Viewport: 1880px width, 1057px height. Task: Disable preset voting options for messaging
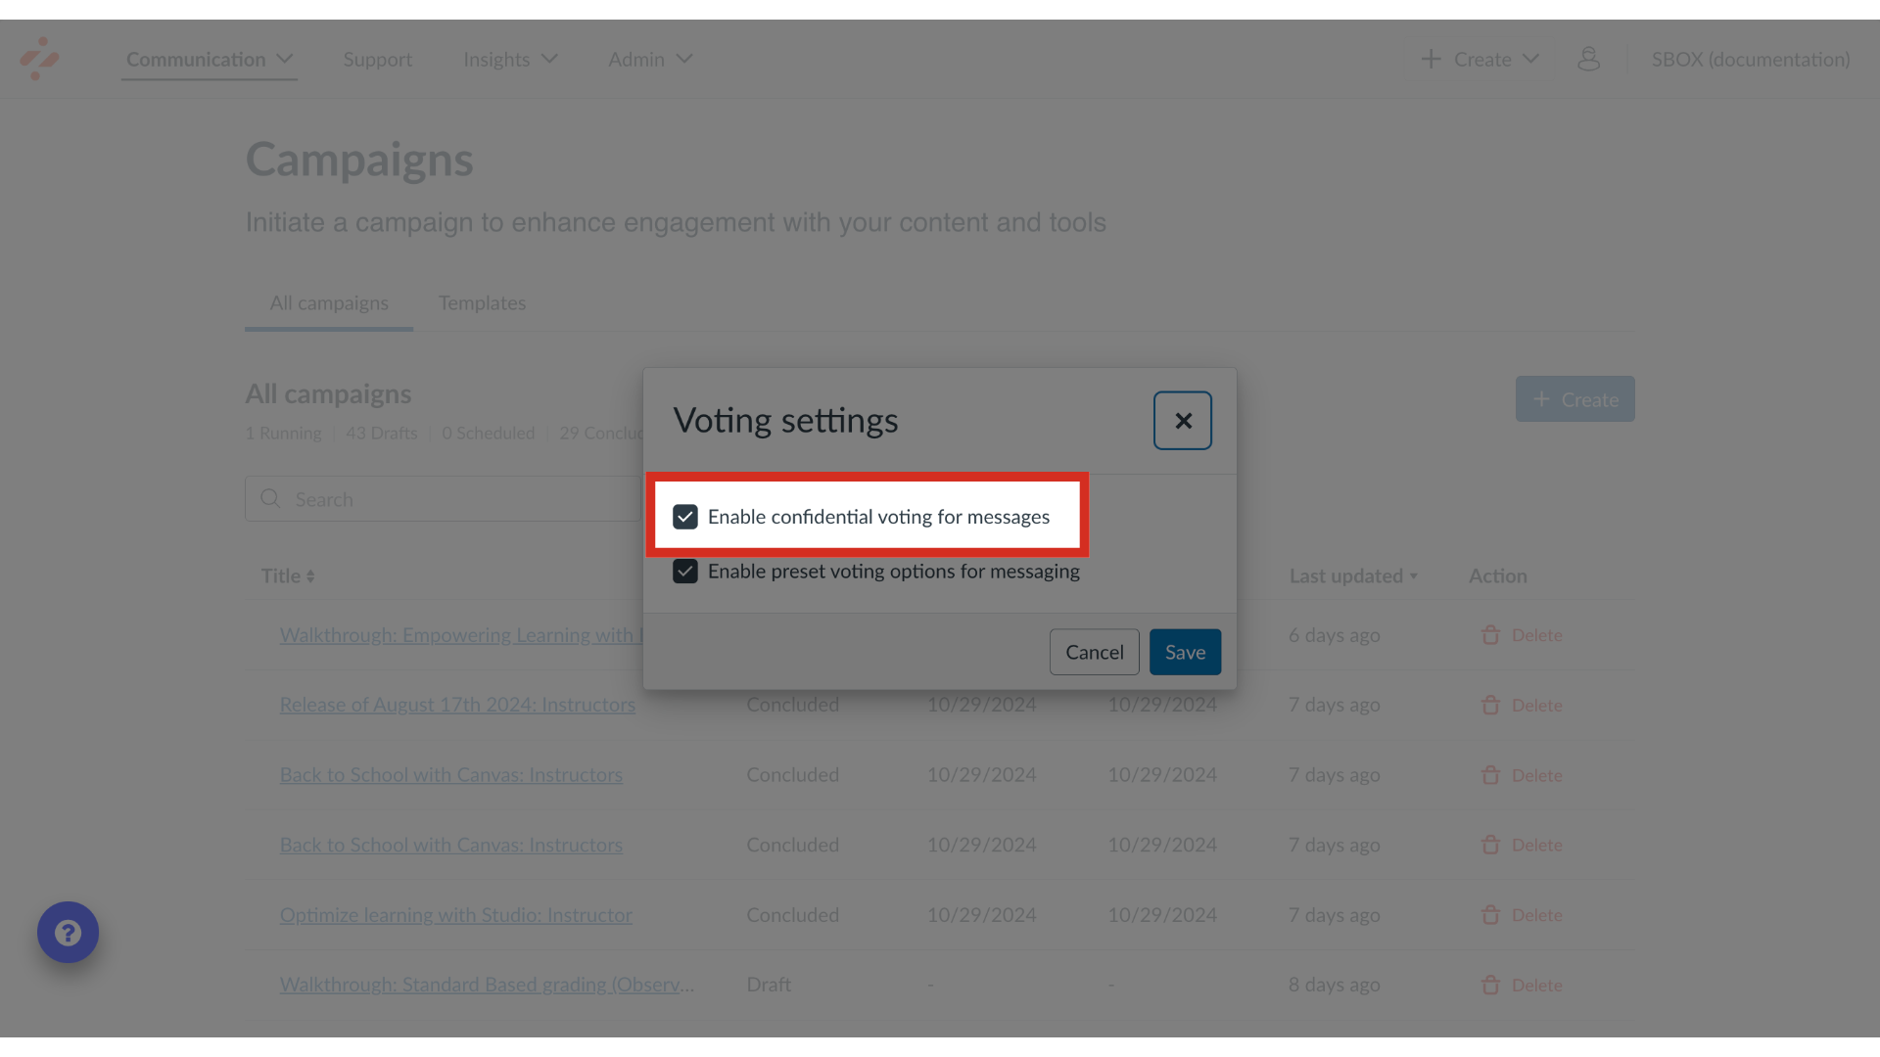(x=685, y=572)
